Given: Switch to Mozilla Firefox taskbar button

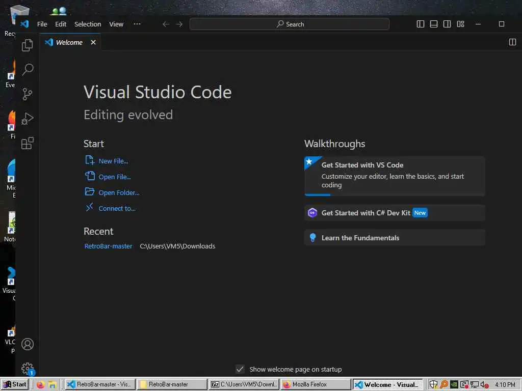Looking at the screenshot, I should [x=316, y=384].
